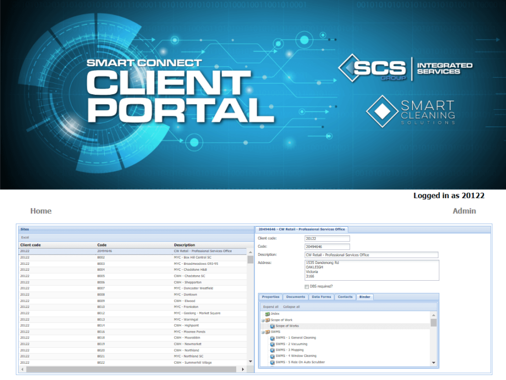Click the Client code input field

(x=327, y=238)
